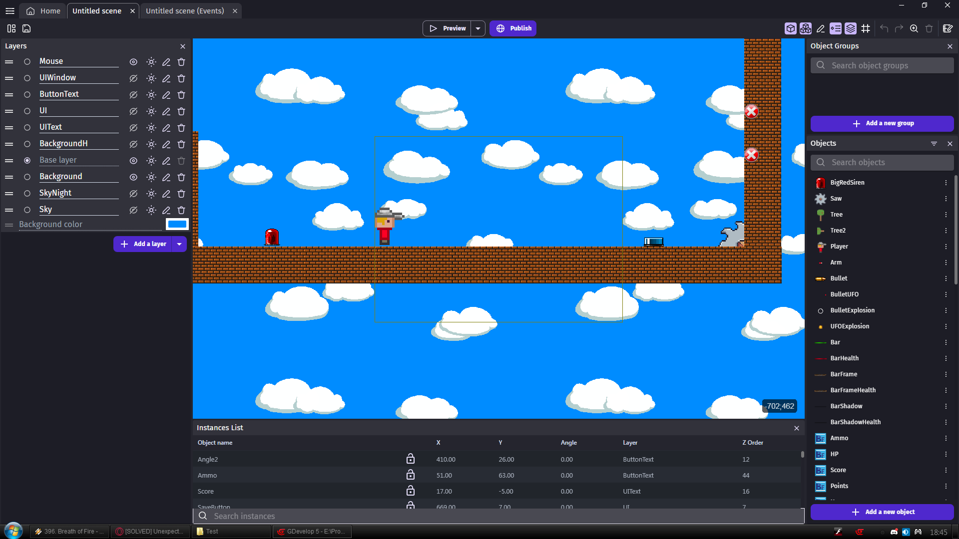Open Add a layer dropdown arrow

point(179,244)
